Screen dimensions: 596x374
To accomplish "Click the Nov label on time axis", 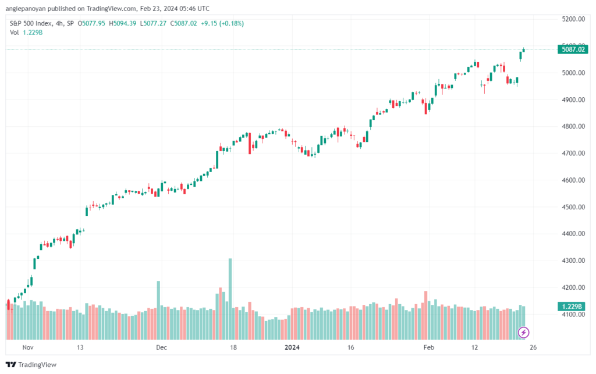I will click(28, 347).
